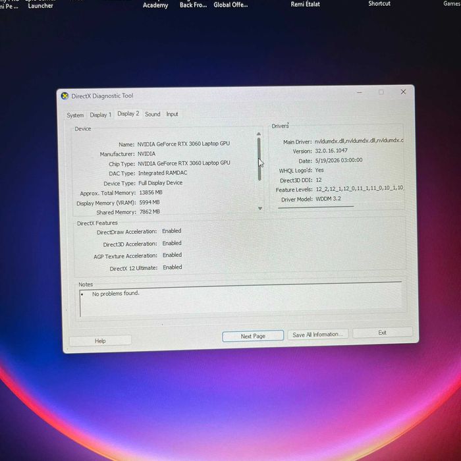Click driver version 32.0.16.1047
This screenshot has height=461, width=461.
coord(331,151)
